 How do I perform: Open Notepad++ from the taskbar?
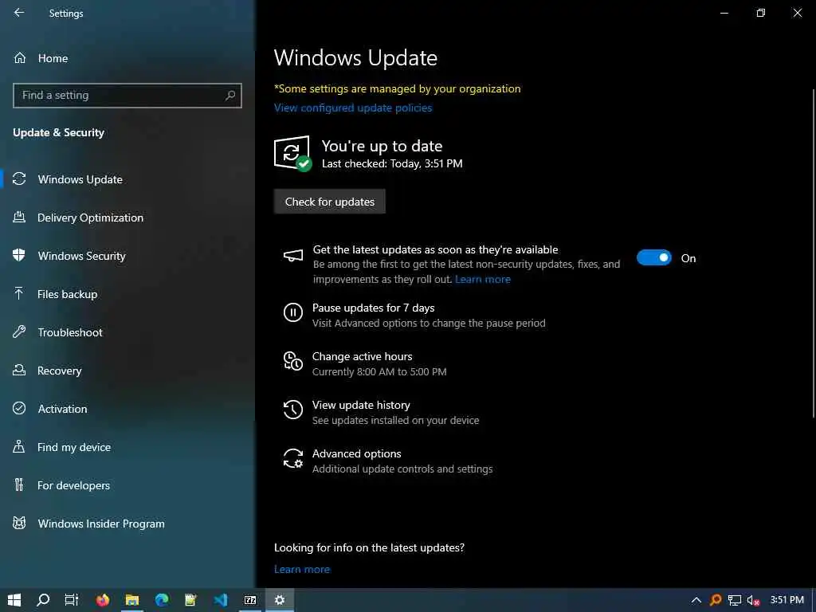click(191, 600)
